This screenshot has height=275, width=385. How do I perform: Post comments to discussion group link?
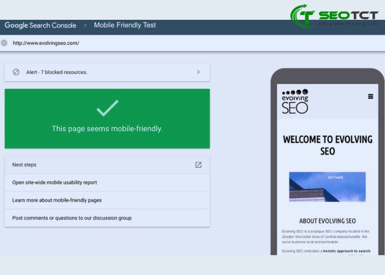pos(107,218)
